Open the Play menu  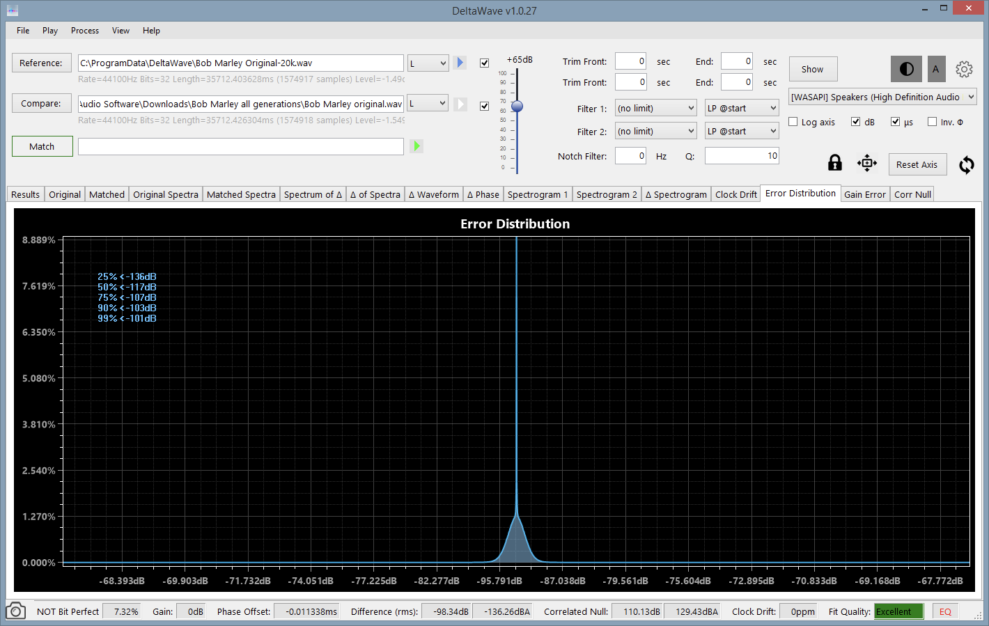pyautogui.click(x=50, y=31)
